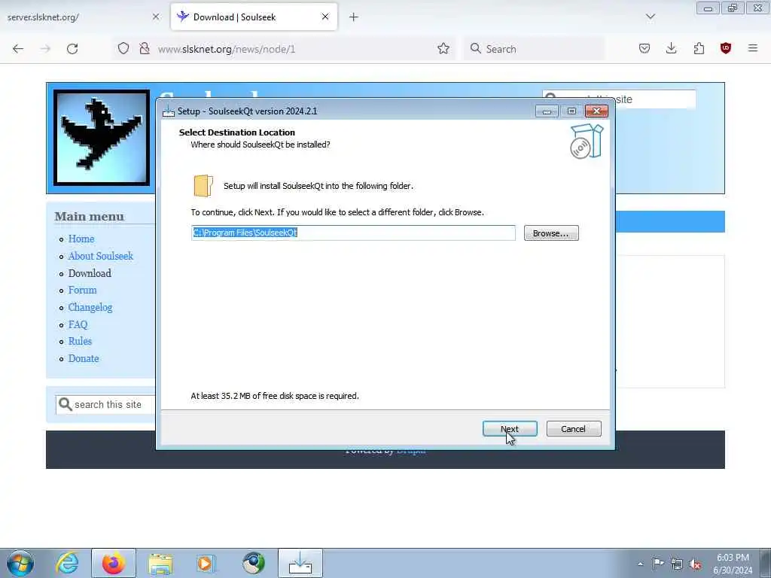The height and width of the screenshot is (578, 771).
Task: Go back in Firefox
Action: (x=18, y=49)
